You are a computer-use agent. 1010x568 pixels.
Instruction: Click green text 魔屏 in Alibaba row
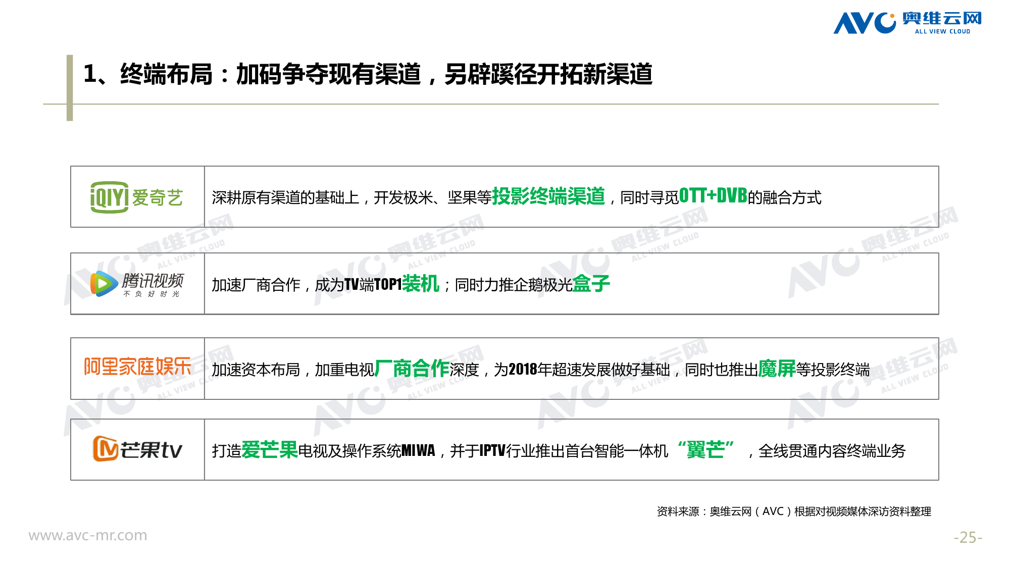pos(777,369)
